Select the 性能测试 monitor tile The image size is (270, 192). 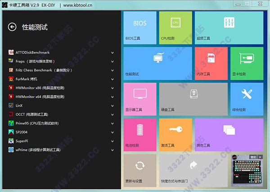coord(157,64)
